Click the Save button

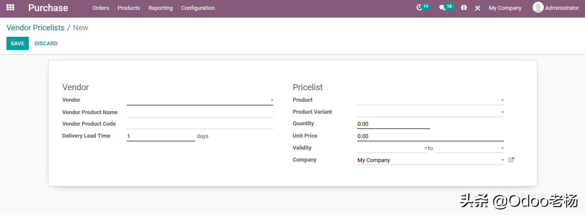pyautogui.click(x=18, y=44)
